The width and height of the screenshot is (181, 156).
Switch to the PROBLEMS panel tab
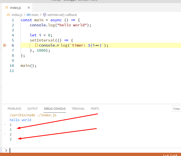[14, 109]
